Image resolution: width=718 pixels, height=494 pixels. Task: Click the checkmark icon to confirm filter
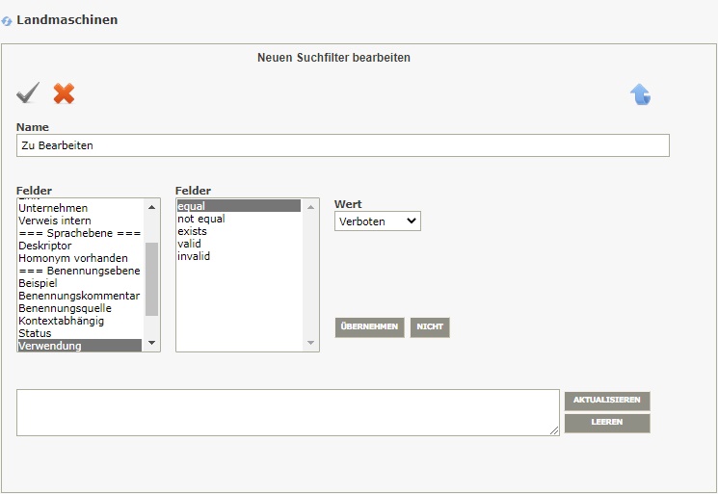[28, 93]
